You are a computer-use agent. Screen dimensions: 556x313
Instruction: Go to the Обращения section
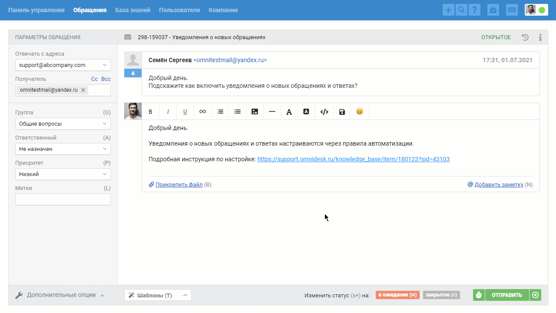[x=90, y=10]
